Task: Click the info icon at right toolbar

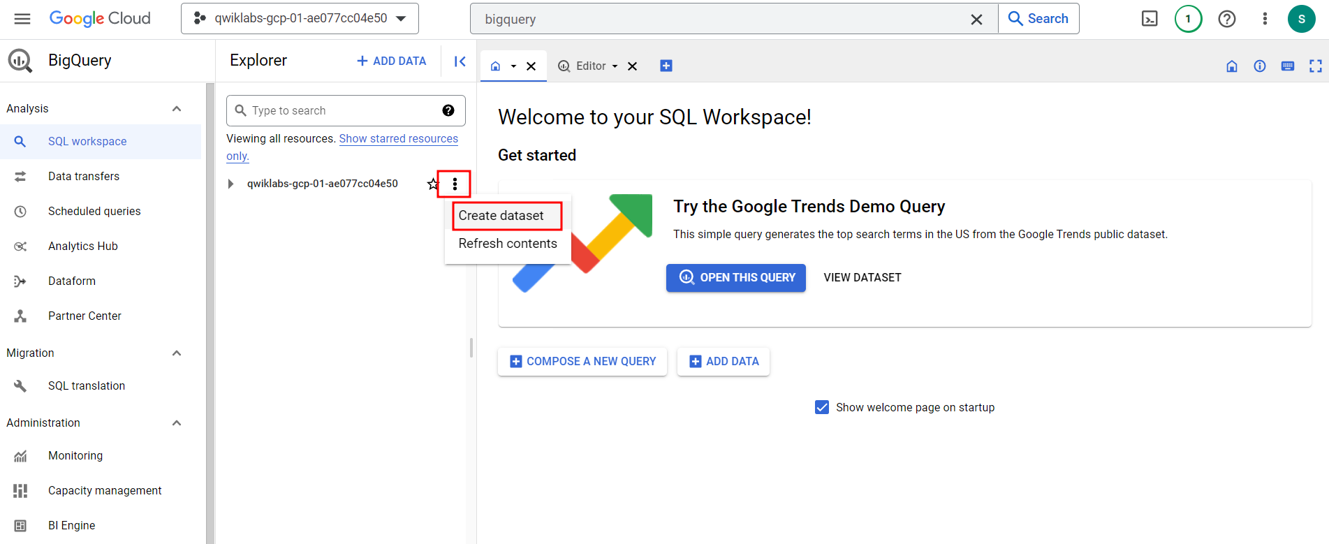Action: tap(1260, 66)
